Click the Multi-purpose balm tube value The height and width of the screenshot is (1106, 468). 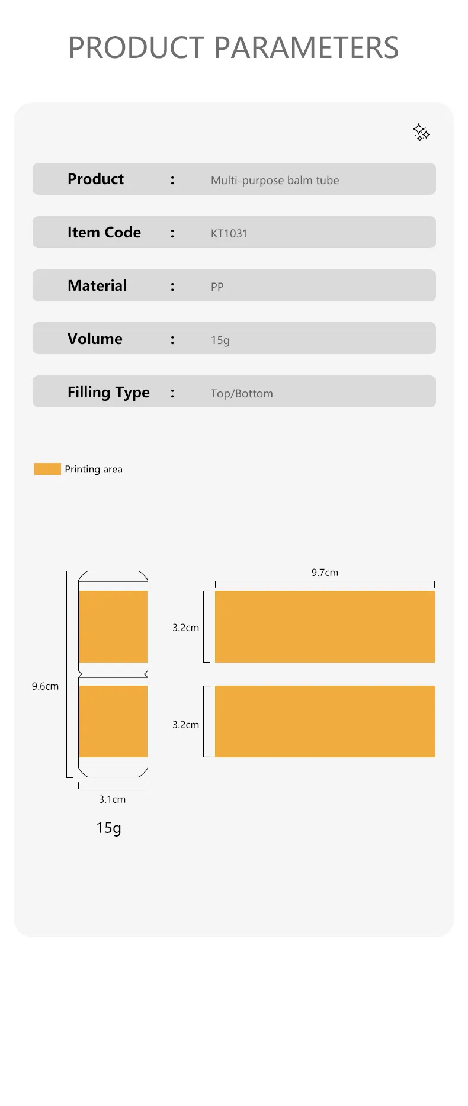click(275, 180)
